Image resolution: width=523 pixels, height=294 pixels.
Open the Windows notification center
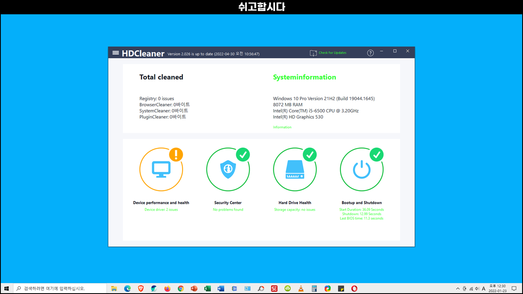514,288
